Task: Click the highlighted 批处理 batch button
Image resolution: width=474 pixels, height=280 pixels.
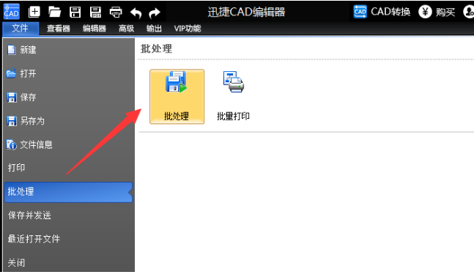Action: coord(177,97)
